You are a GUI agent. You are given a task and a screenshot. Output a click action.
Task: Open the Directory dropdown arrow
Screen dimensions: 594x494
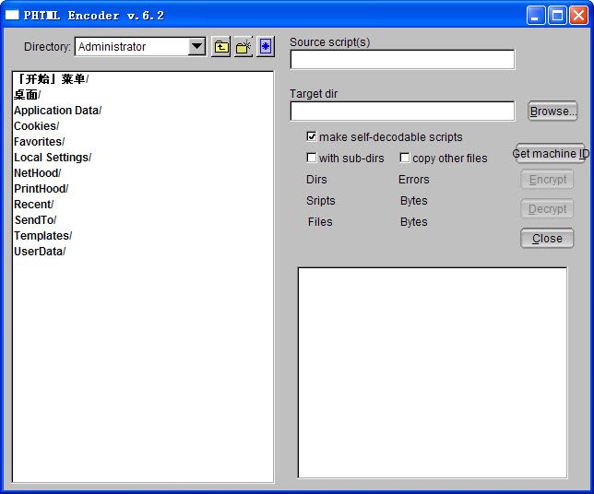click(196, 47)
